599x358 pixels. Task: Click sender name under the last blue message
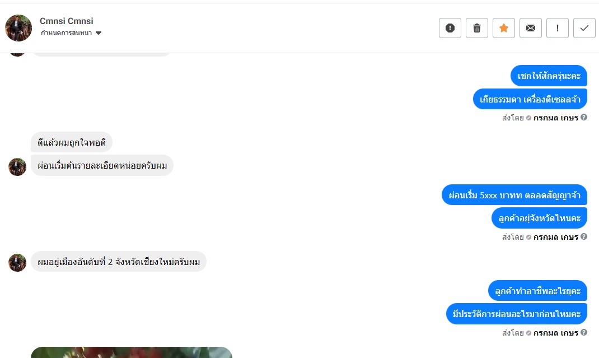tap(555, 333)
